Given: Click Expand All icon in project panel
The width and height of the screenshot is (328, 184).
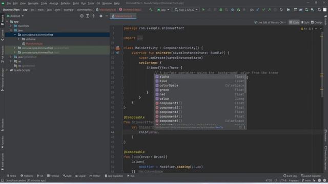Looking at the screenshot, I should click(88, 16).
